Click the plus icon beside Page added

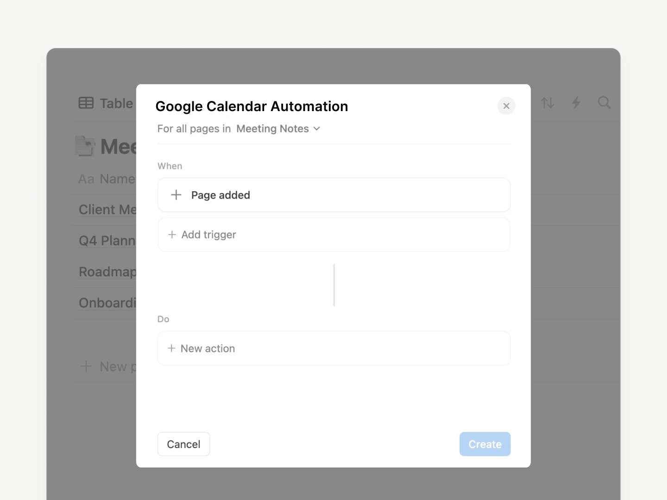pyautogui.click(x=176, y=195)
